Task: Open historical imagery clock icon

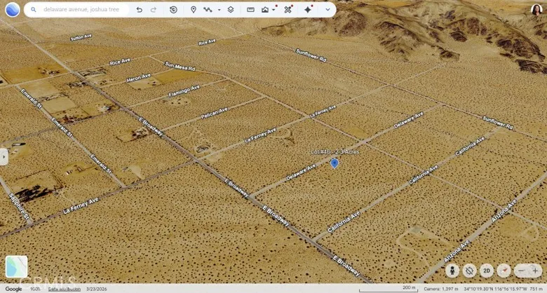Action: pos(173,10)
